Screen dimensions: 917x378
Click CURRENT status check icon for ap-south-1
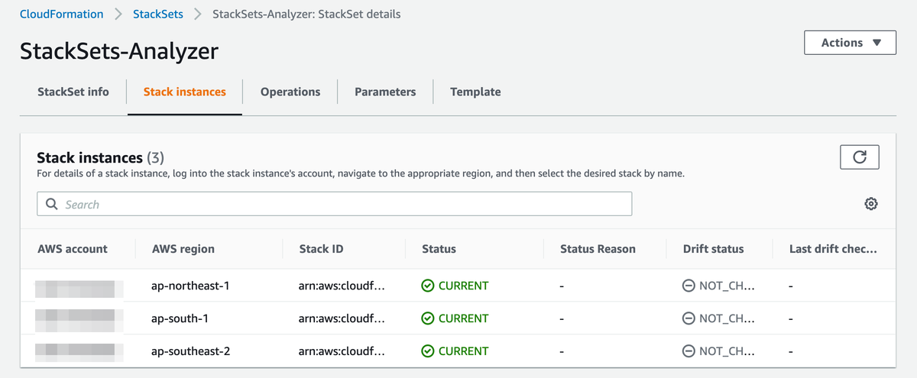point(428,318)
